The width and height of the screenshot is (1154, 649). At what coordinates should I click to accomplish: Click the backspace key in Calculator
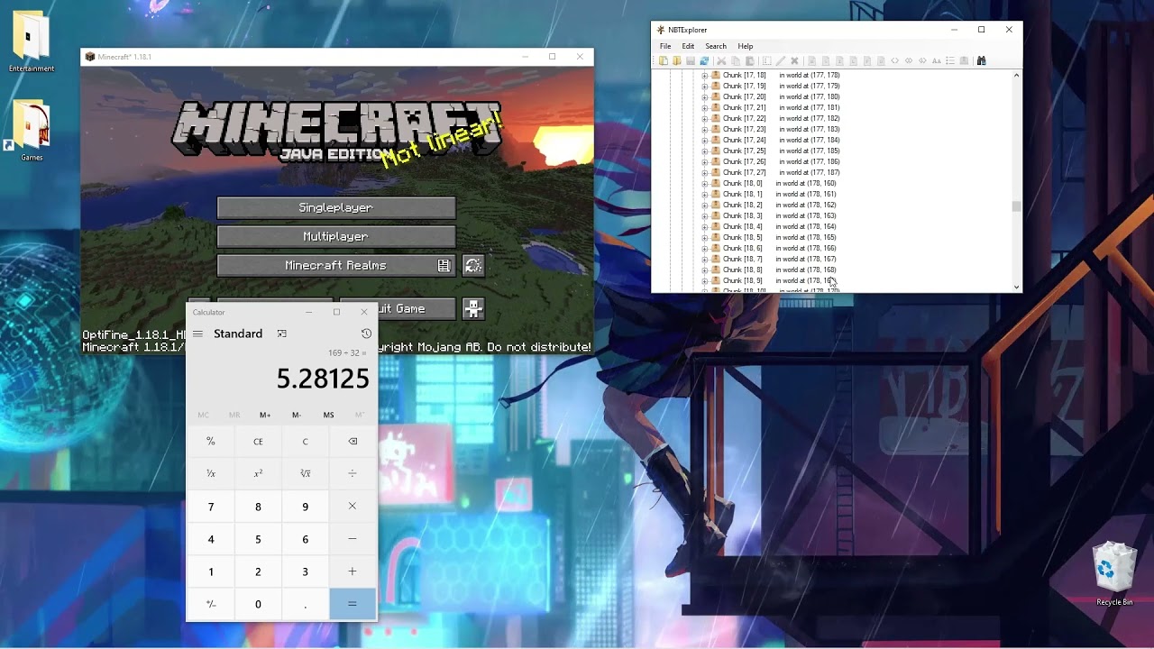pyautogui.click(x=353, y=442)
